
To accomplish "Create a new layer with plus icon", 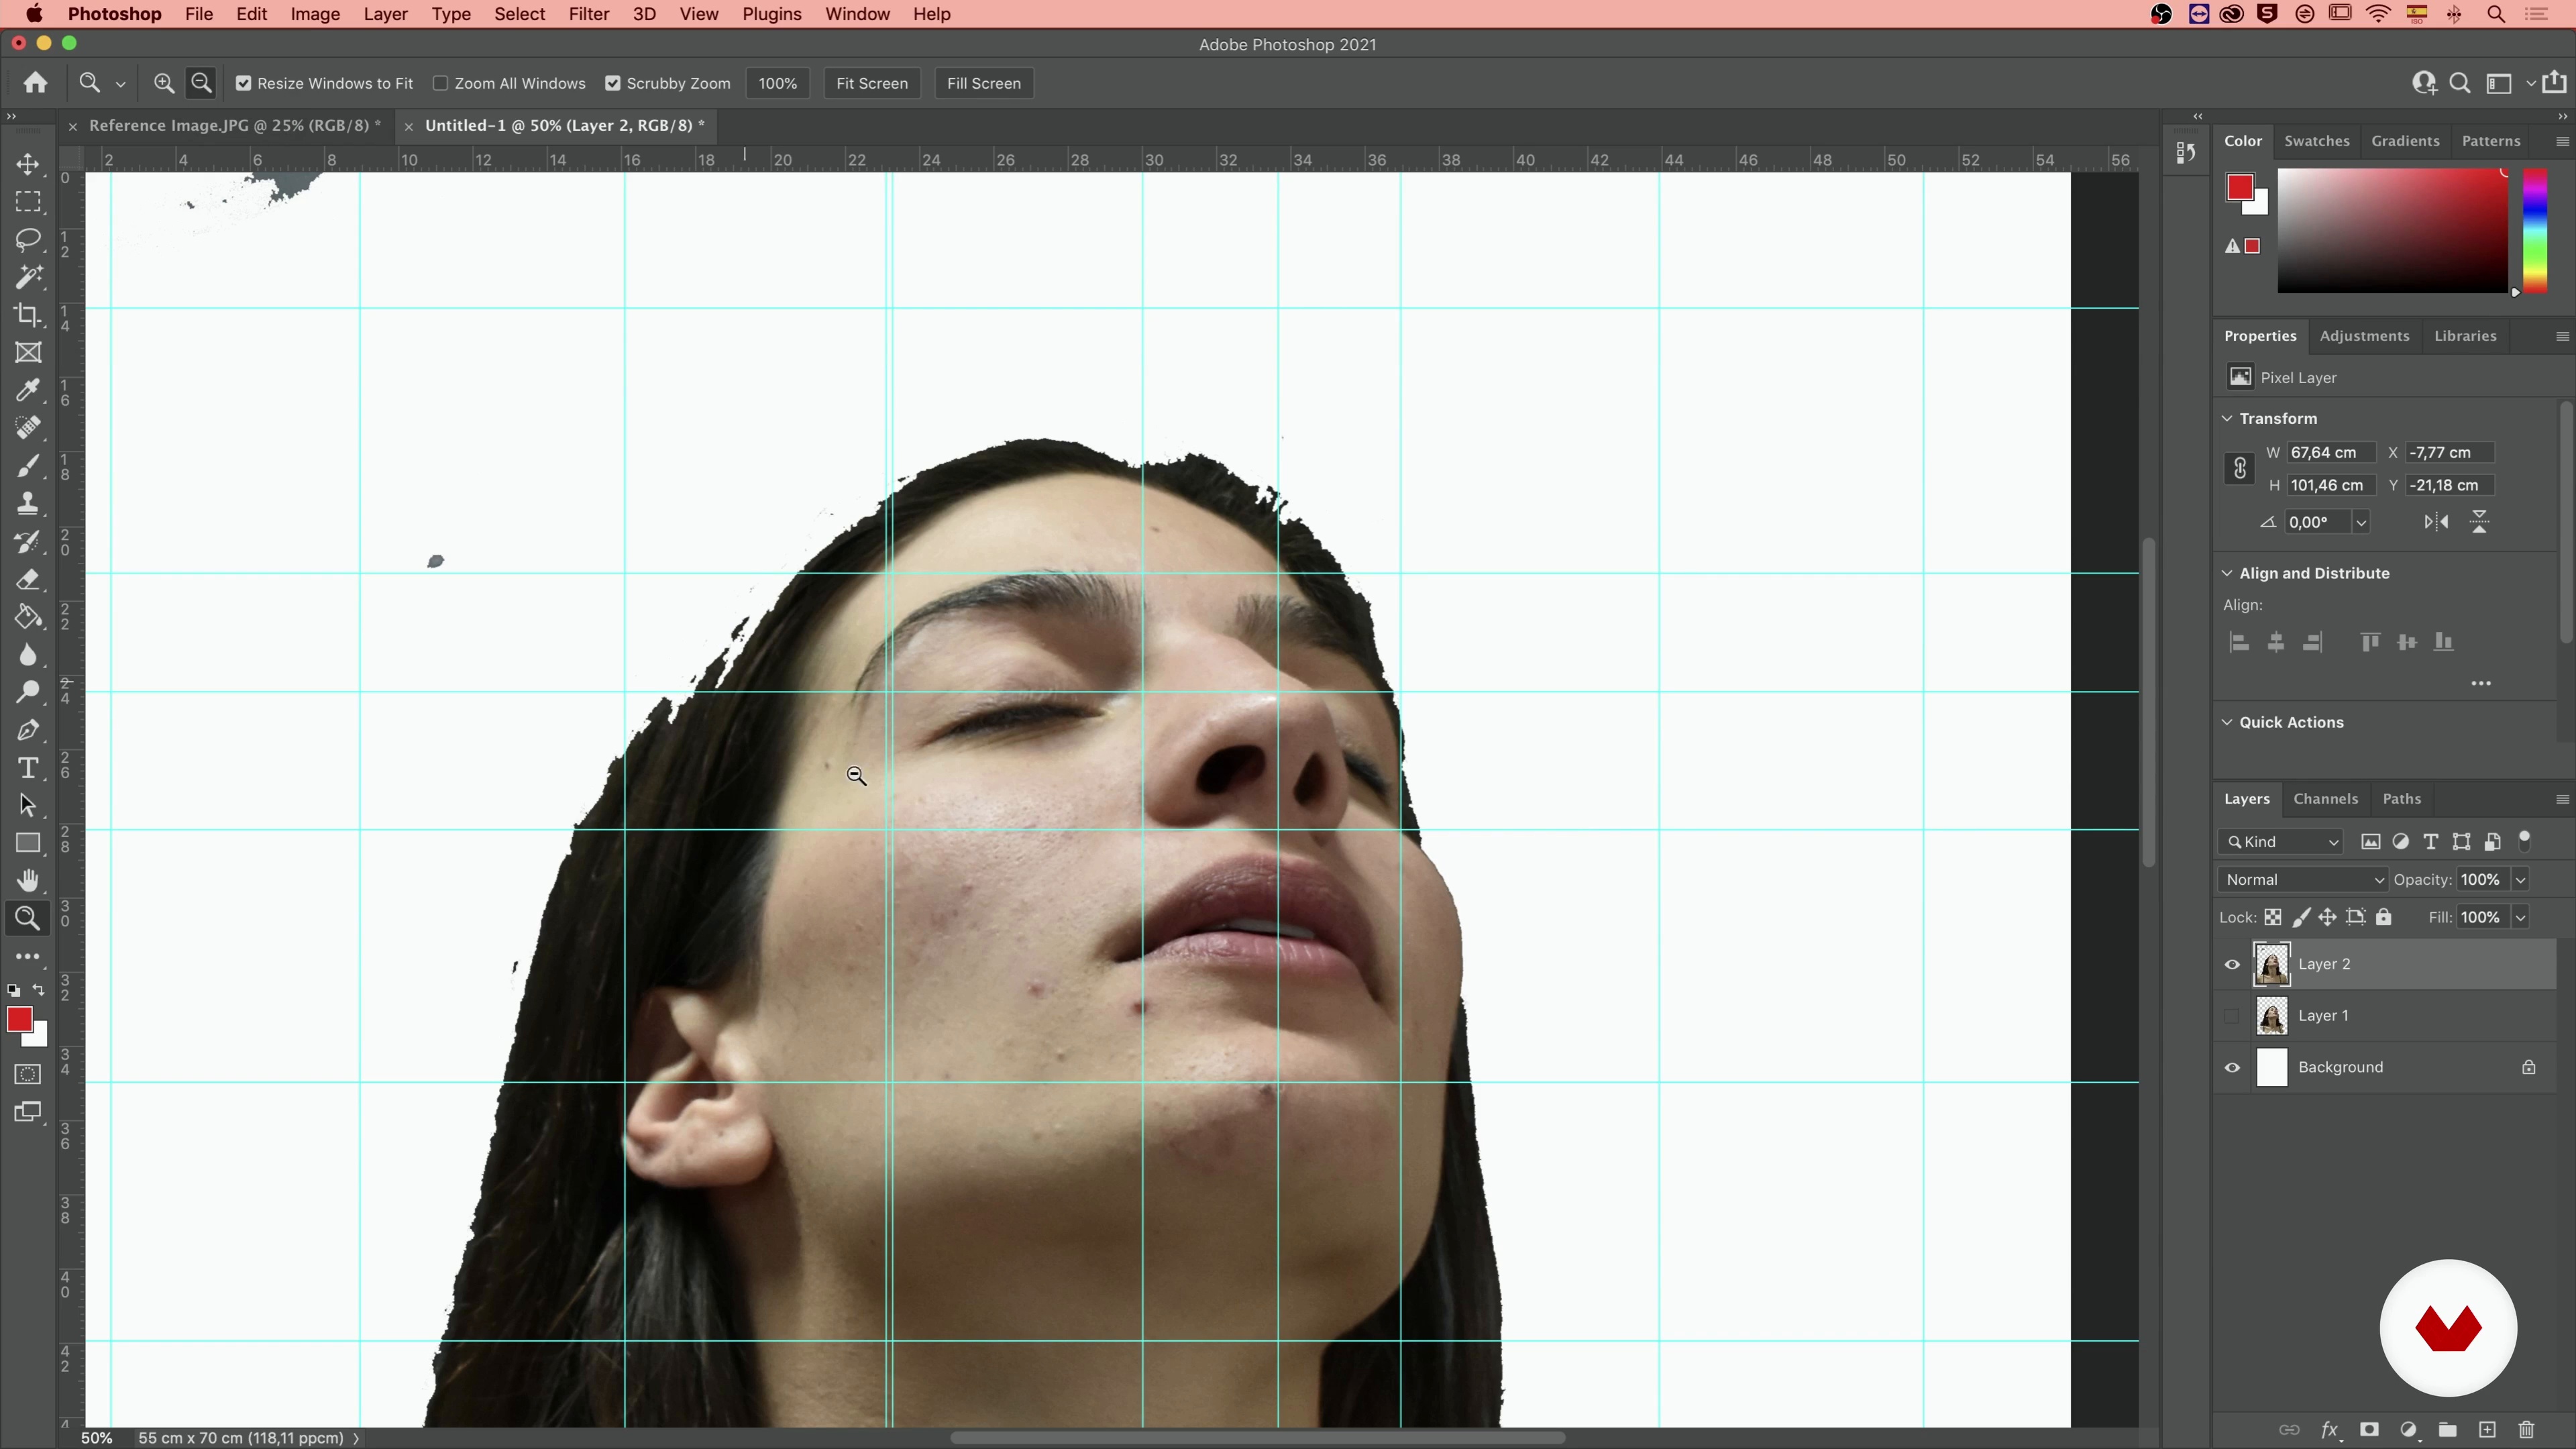I will tap(2487, 1430).
